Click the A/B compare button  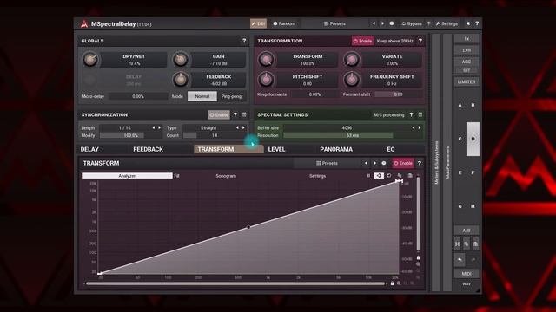point(467,231)
